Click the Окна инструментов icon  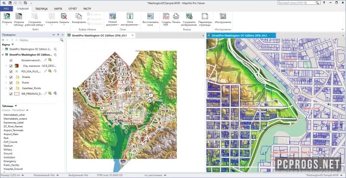point(130,16)
